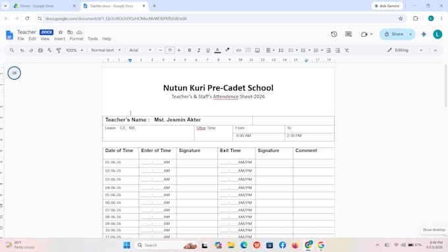Open the Windows Start menu
Screen dimensions: 448x252
(127, 245)
